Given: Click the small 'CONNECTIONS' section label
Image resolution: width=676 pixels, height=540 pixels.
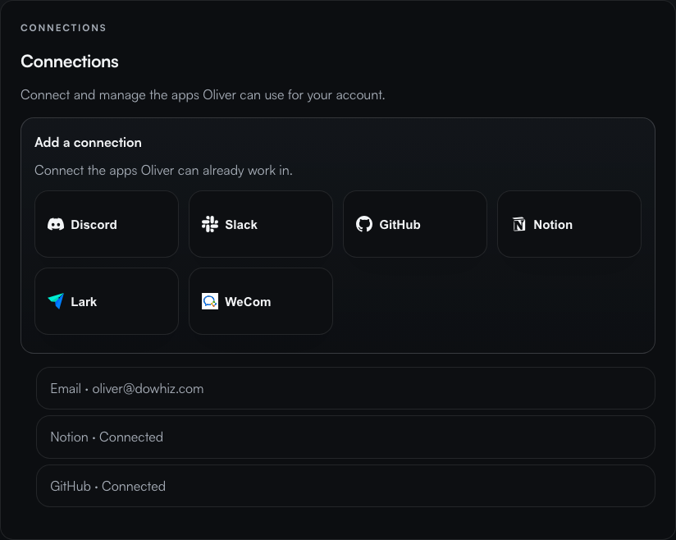Looking at the screenshot, I should coord(63,28).
